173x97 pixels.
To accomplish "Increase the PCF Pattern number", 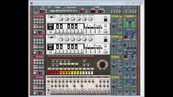I will click(x=129, y=36).
